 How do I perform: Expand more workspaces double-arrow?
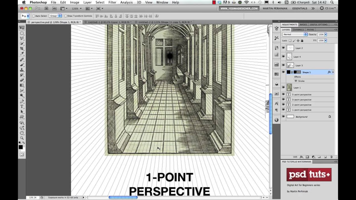coord(313,9)
